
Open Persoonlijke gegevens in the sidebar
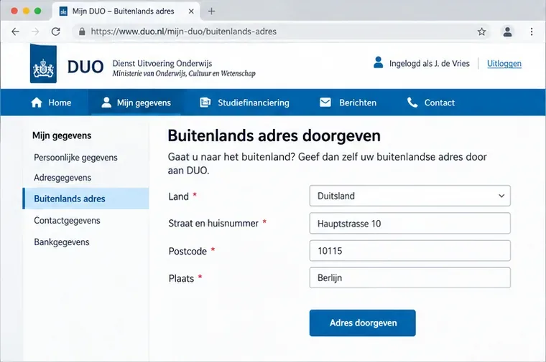[x=75, y=158]
